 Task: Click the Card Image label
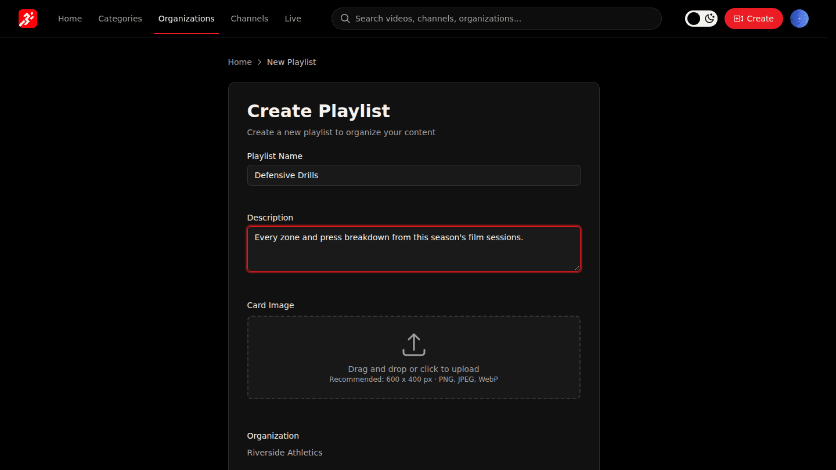click(x=271, y=305)
